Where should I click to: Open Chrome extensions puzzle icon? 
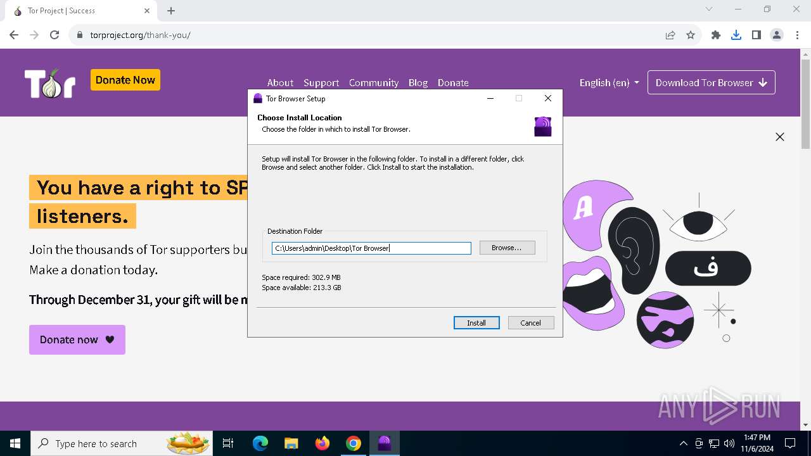point(716,35)
